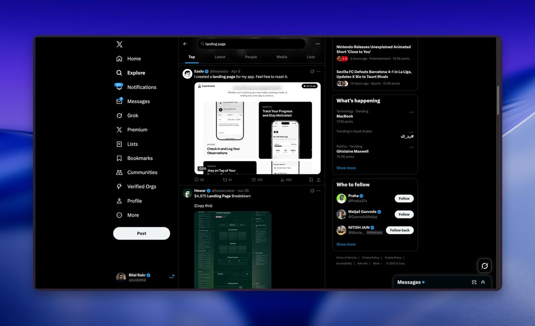Open options for the MacBook trend
Screen dimensions: 535x326
(411, 112)
